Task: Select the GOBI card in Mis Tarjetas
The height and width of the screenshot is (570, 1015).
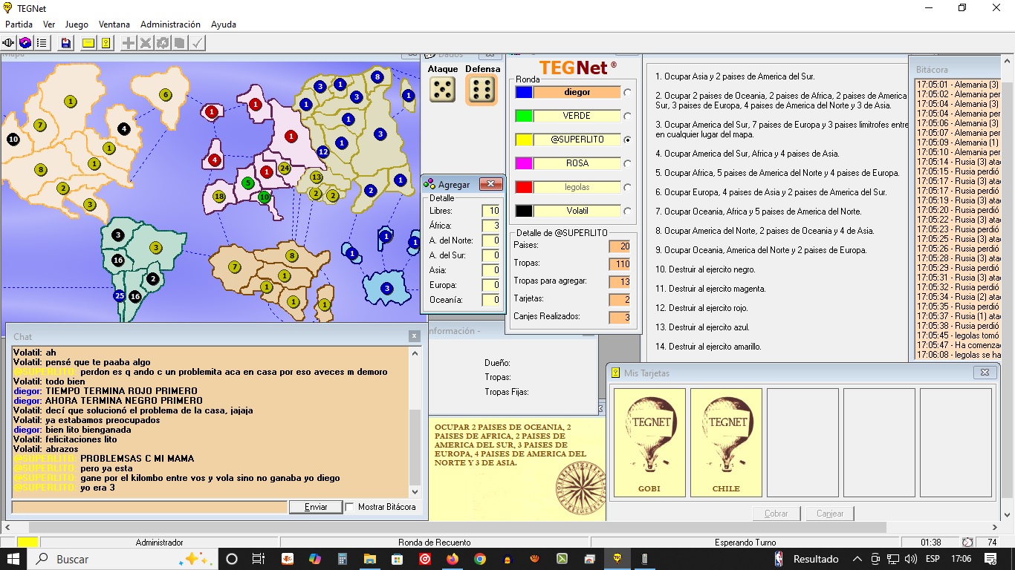Action: [x=649, y=442]
